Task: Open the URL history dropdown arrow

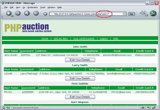Action: pos(124,14)
